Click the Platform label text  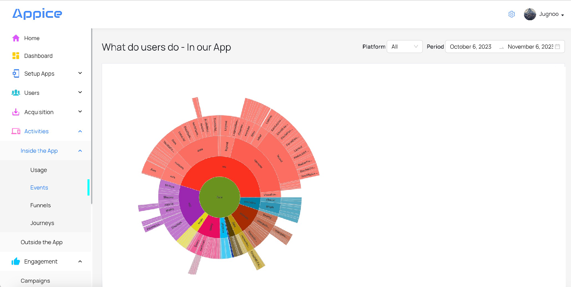(x=374, y=47)
